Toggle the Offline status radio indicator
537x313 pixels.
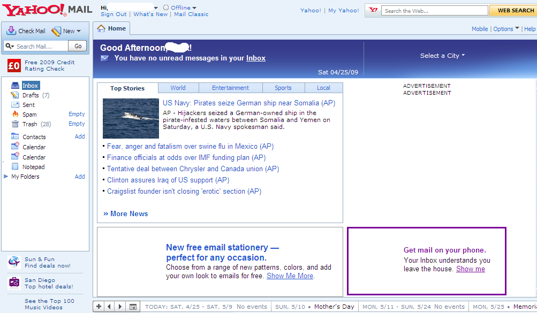pos(166,7)
